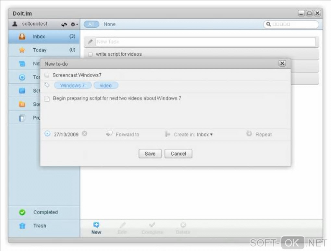Image resolution: width=331 pixels, height=251 pixels.
Task: Select the blue list sidebar icon
Action: tap(22, 64)
